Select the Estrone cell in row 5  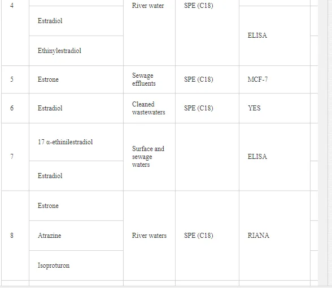point(76,79)
